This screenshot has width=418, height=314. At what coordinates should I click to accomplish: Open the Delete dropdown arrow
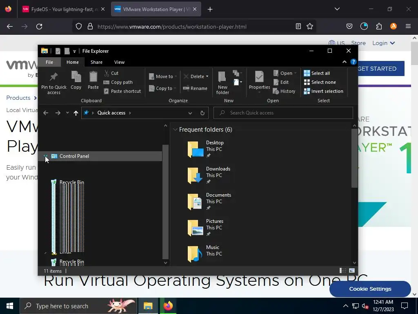pos(207,76)
